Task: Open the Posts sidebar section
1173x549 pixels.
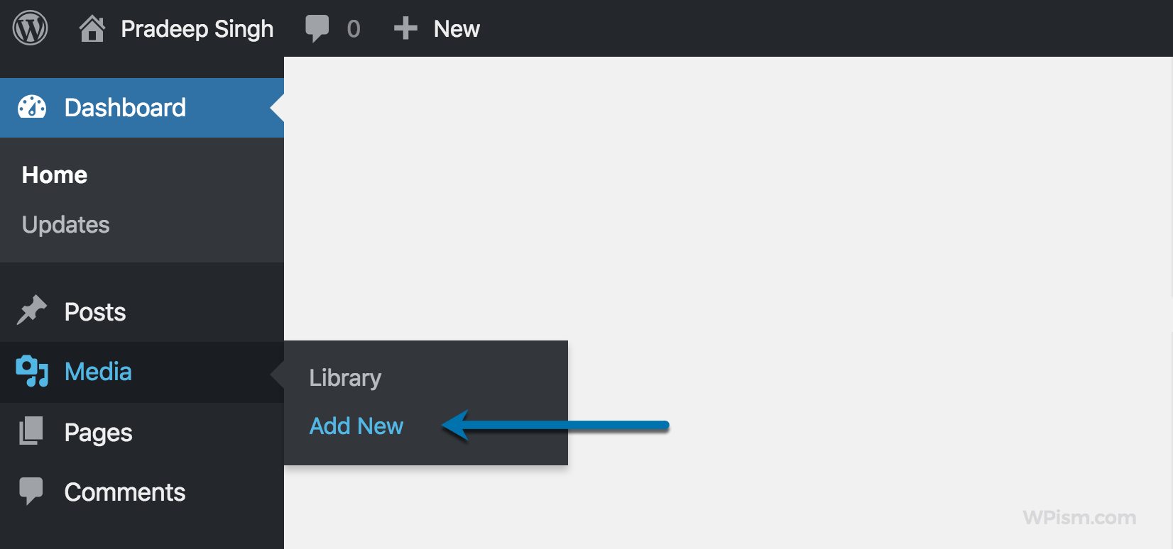Action: click(94, 311)
